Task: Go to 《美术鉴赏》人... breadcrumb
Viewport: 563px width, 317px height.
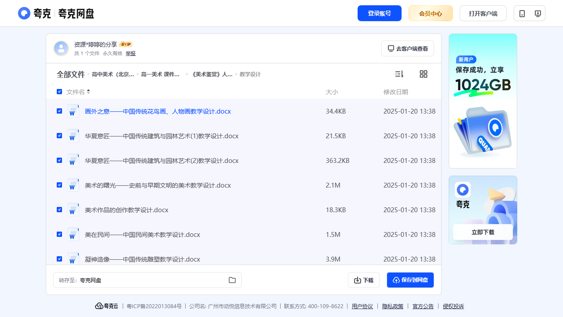Action: (212, 74)
